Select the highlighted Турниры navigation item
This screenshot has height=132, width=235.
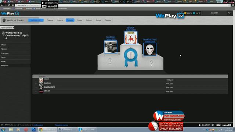(x=70, y=20)
